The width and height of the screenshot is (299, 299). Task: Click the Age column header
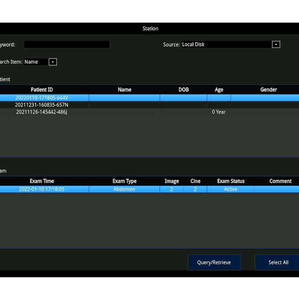point(219,90)
